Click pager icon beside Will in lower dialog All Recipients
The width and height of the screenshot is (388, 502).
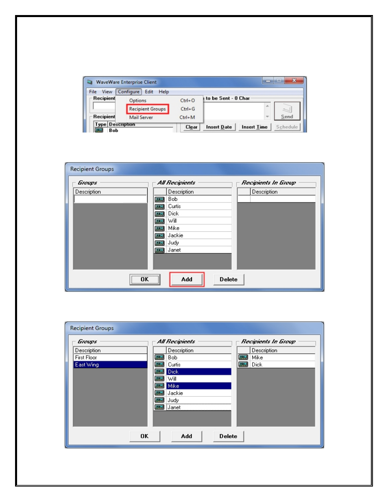159,379
